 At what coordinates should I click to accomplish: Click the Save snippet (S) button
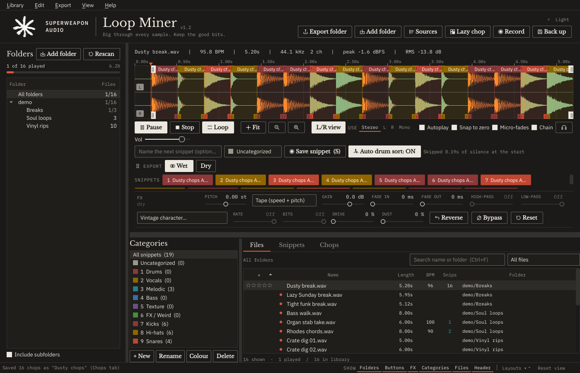(315, 152)
